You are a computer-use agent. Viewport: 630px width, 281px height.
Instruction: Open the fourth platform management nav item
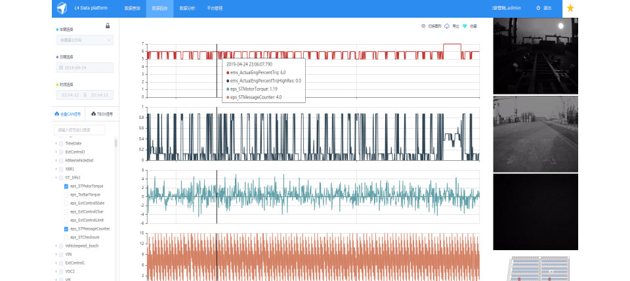[215, 9]
